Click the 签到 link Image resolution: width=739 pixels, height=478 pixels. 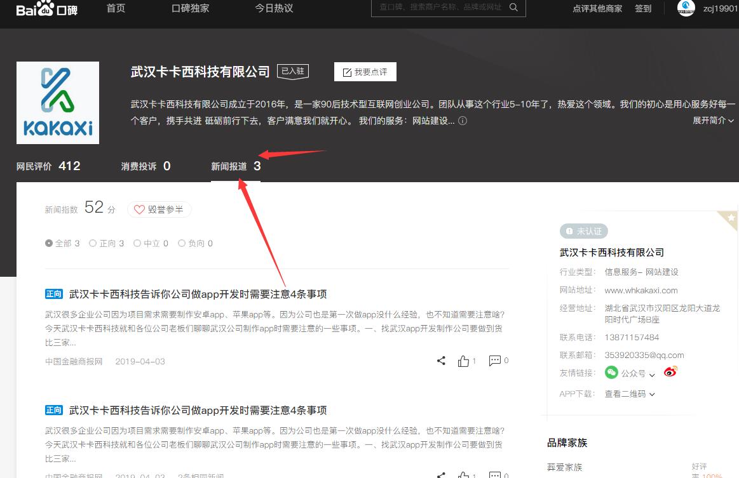tap(643, 8)
